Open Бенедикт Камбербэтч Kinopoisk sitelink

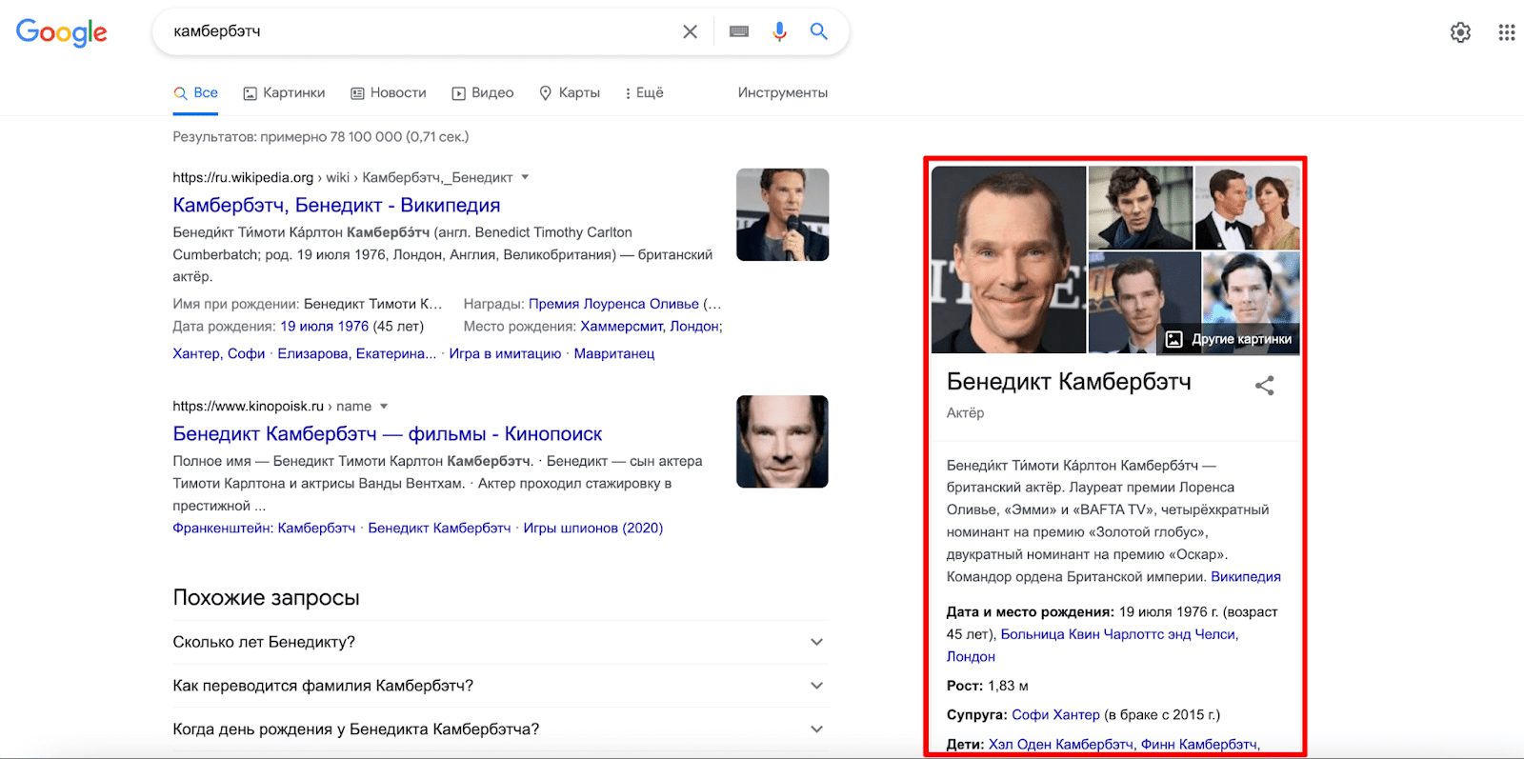(439, 528)
